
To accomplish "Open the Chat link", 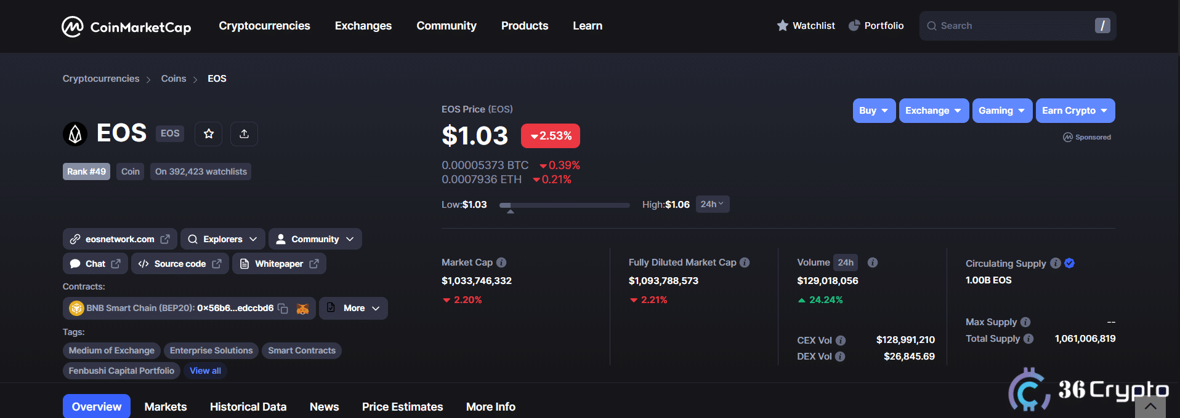I will click(x=95, y=264).
